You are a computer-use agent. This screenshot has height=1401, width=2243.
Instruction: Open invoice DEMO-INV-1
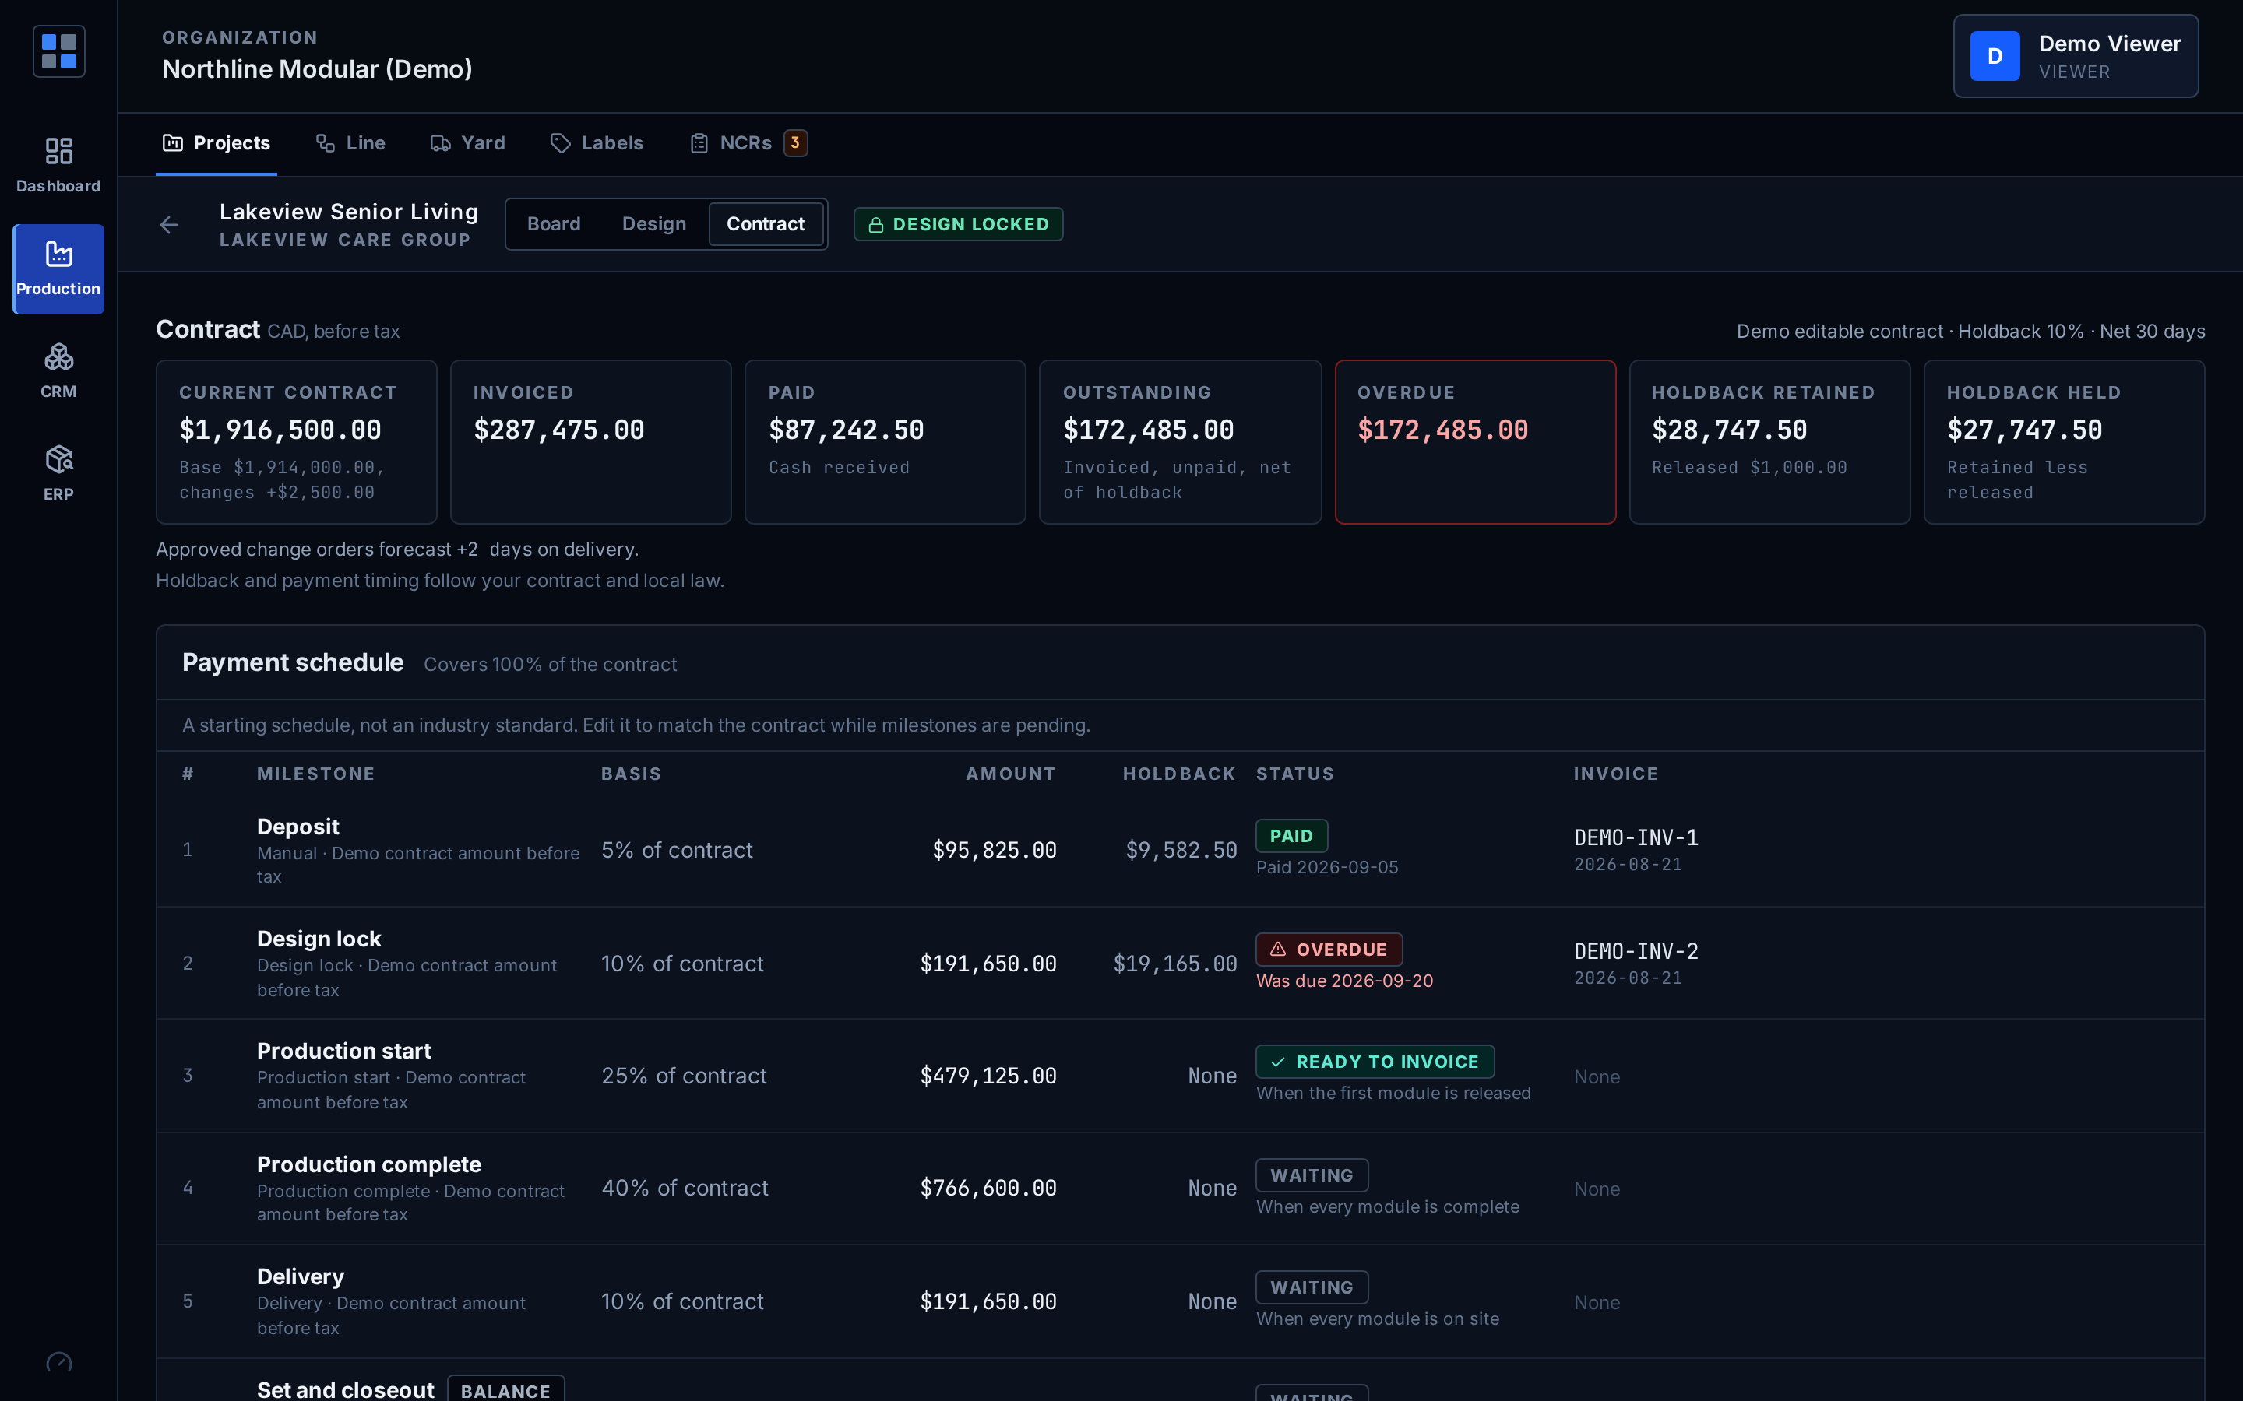tap(1636, 837)
